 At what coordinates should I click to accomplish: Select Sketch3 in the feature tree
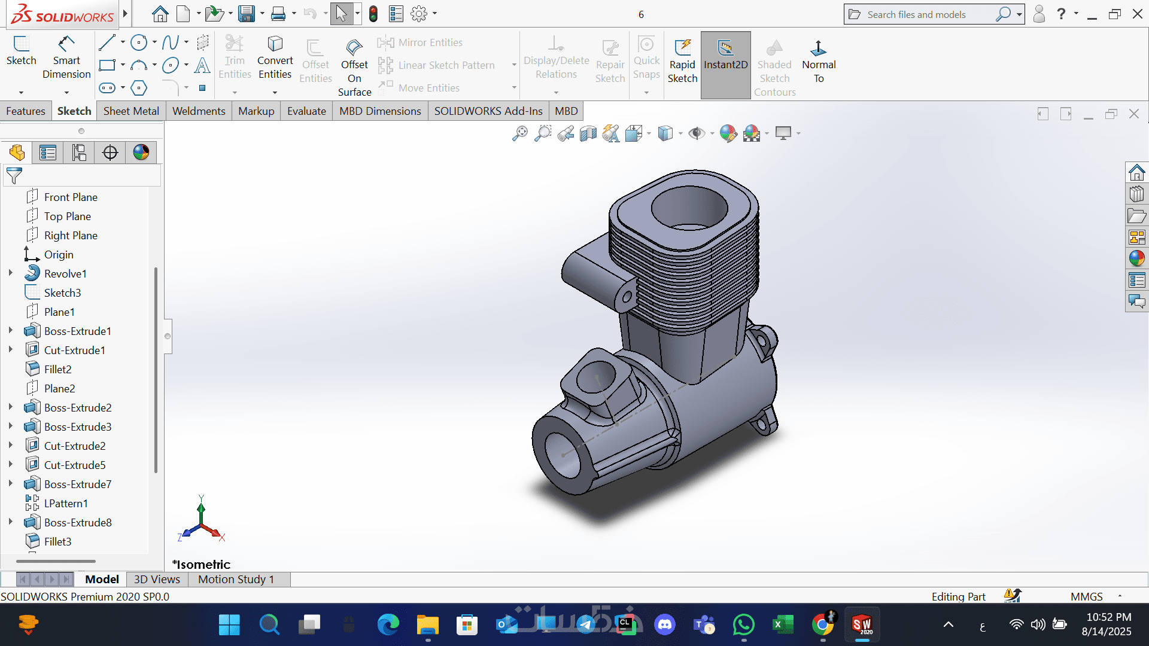click(x=62, y=292)
